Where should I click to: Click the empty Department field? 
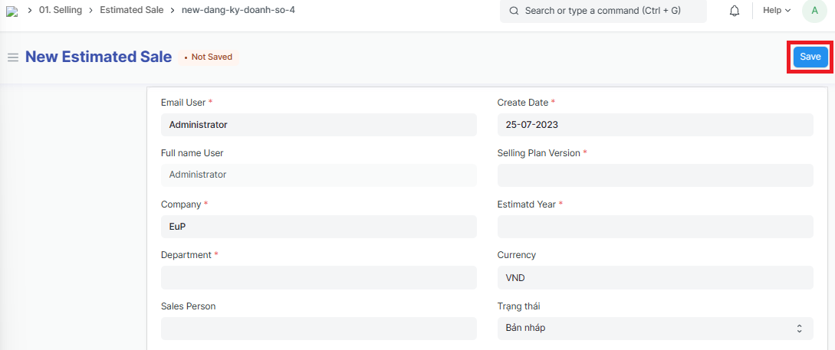[x=318, y=277]
